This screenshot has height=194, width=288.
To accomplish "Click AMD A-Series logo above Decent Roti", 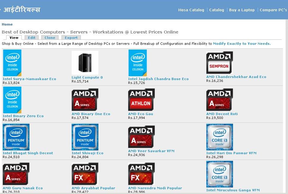I will 219,100.
